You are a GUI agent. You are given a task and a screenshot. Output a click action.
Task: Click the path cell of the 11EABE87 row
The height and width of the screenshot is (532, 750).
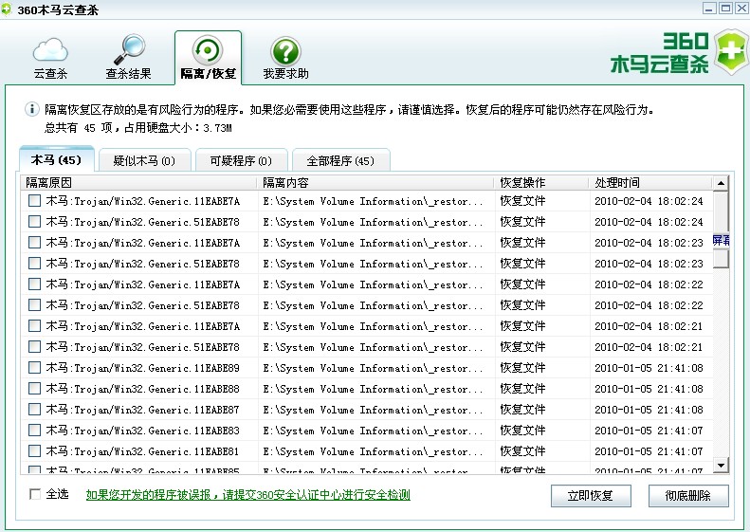click(373, 410)
